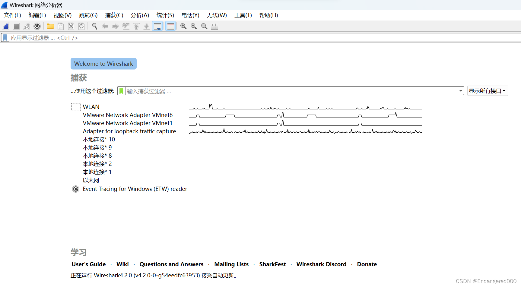Open the 显示所有接口 dropdown

(x=488, y=91)
